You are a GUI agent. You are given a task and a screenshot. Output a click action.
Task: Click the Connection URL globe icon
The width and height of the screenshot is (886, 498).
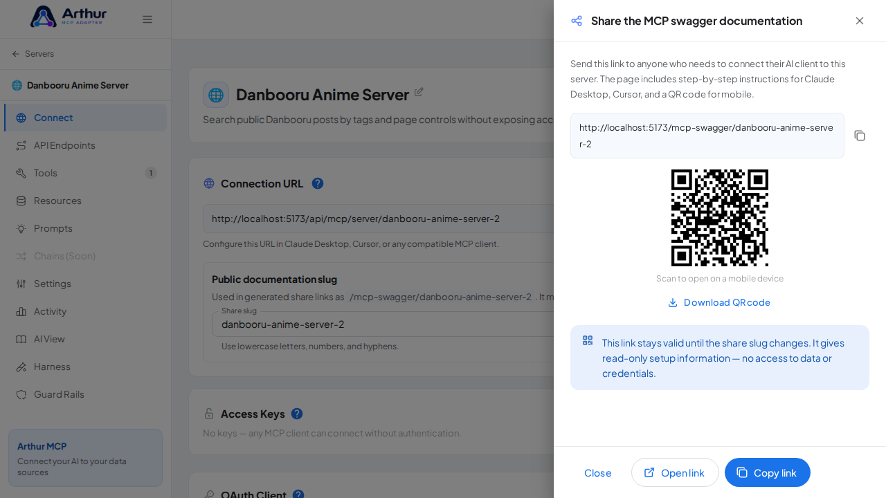pos(209,183)
